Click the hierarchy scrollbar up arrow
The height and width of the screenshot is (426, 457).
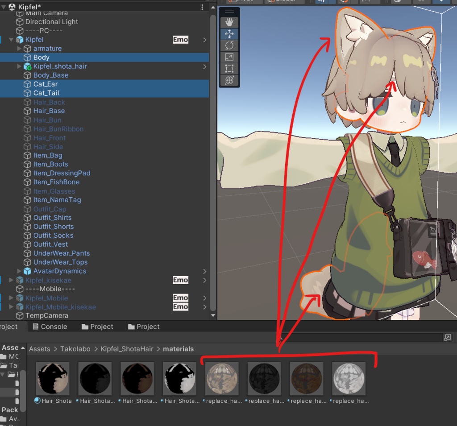213,8
